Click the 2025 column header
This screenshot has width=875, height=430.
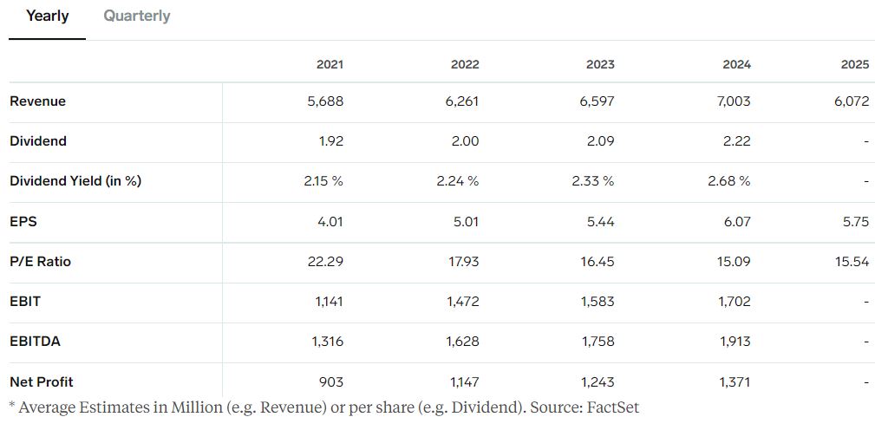pos(855,65)
